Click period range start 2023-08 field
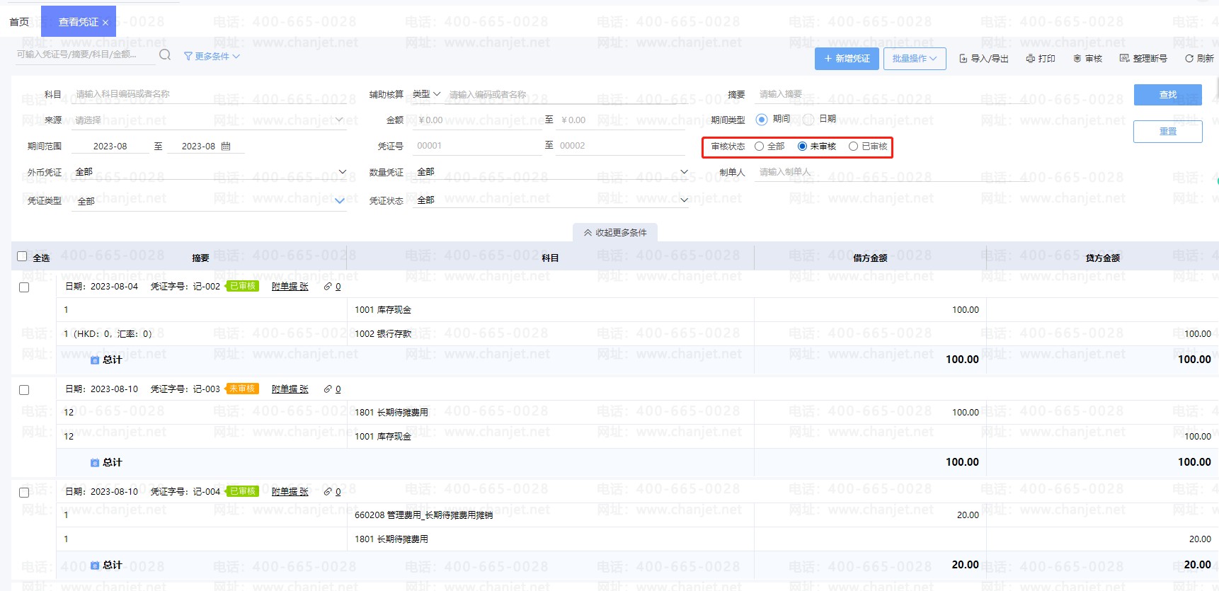The height and width of the screenshot is (591, 1219). pos(110,147)
